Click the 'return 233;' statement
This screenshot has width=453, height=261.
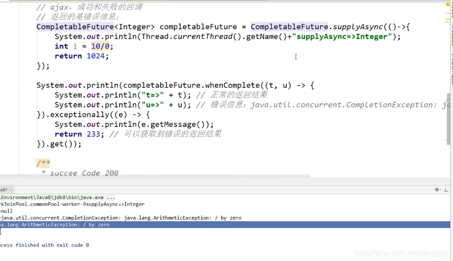point(79,134)
